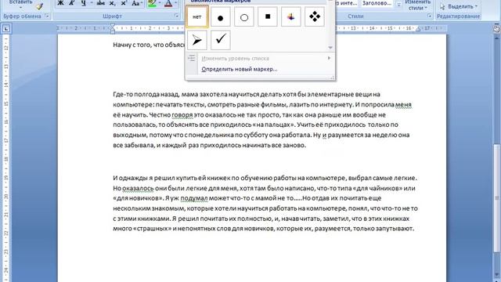Click underlined word 'меня' in document
Viewport: 501px width, 282px height.
(403, 104)
